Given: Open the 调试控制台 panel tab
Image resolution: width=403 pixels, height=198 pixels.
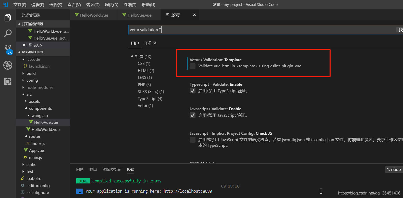Looking at the screenshot, I should click(112, 169).
